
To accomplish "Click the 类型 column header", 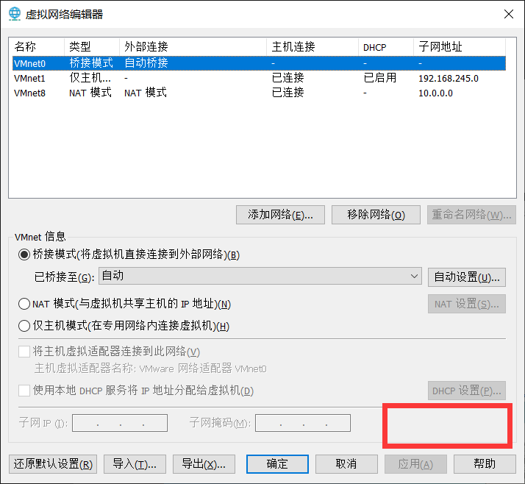I will coord(92,47).
